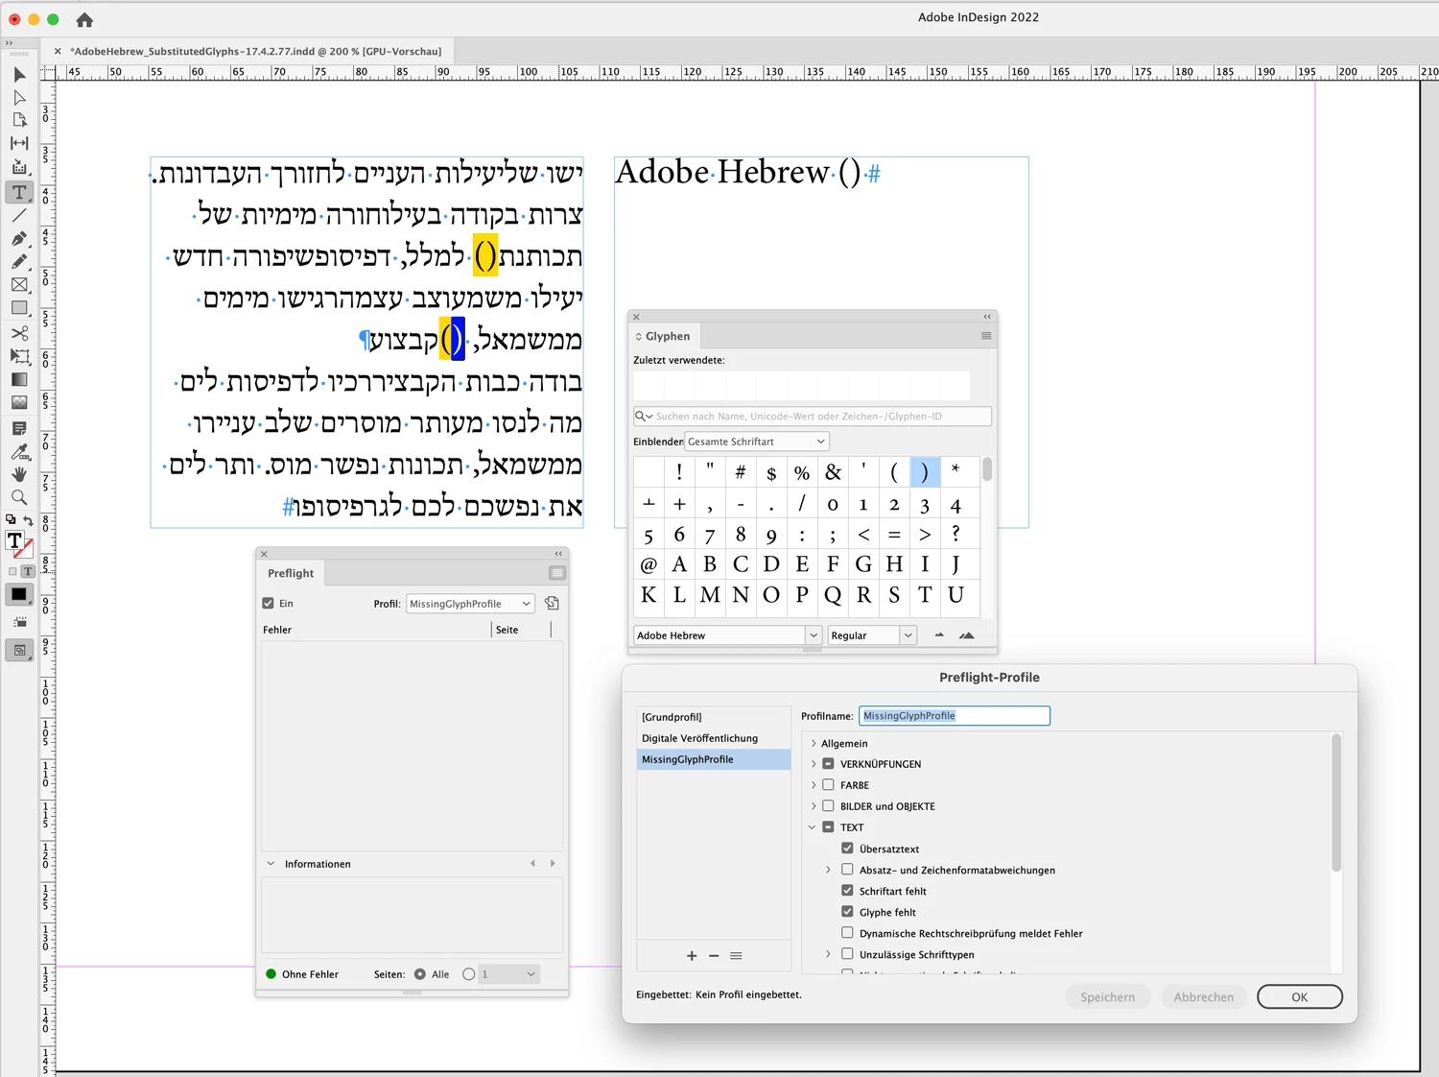Swap fill and stroke arrows
This screenshot has width=1439, height=1077.
29,521
